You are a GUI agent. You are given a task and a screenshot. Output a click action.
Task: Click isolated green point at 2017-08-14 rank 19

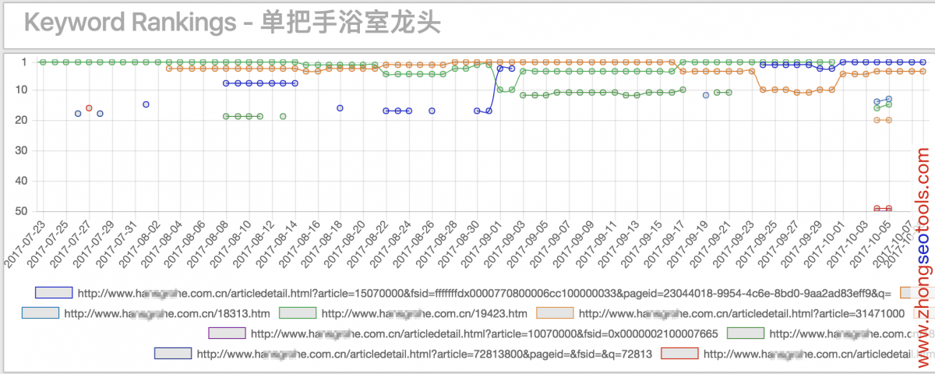pyautogui.click(x=283, y=117)
